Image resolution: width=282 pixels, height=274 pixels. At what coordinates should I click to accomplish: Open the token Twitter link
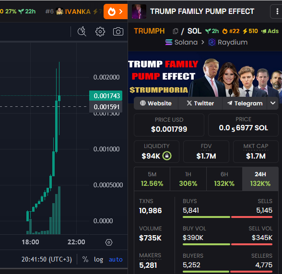(x=200, y=103)
